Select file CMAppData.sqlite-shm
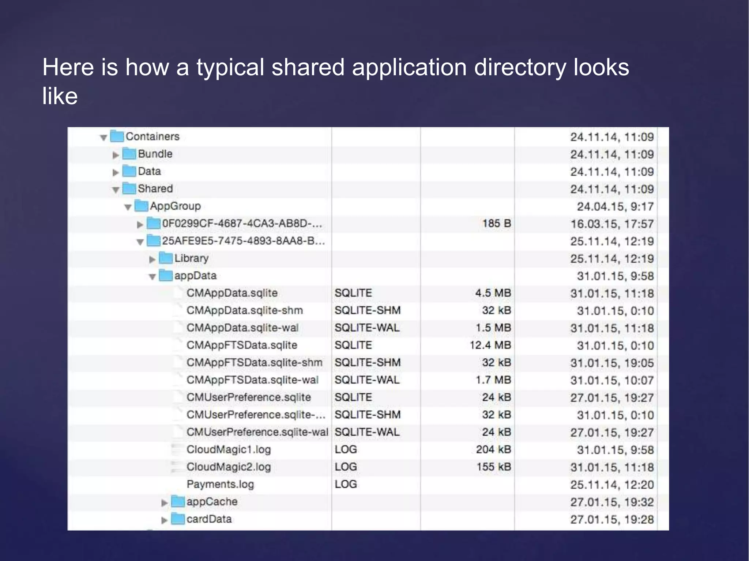The image size is (749, 561). pos(245,310)
